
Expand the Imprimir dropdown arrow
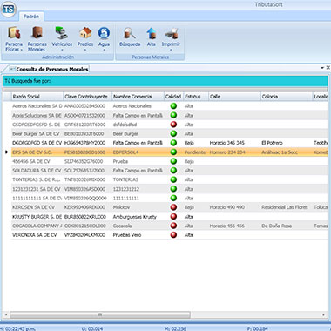(x=171, y=50)
